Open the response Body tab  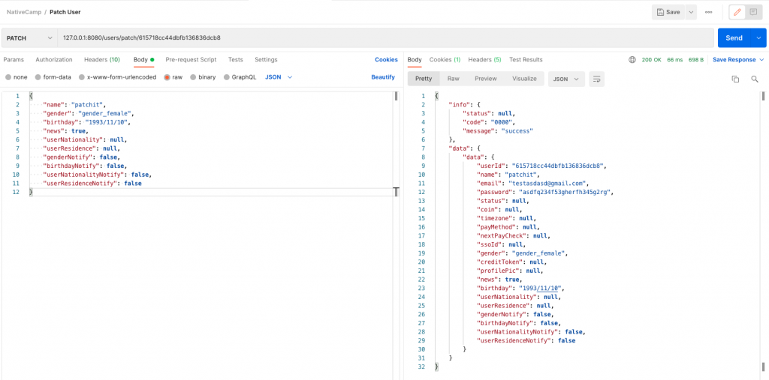(415, 60)
